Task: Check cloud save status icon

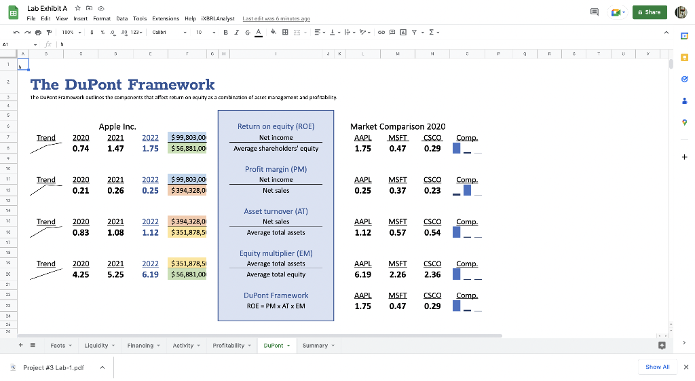Action: click(x=101, y=8)
